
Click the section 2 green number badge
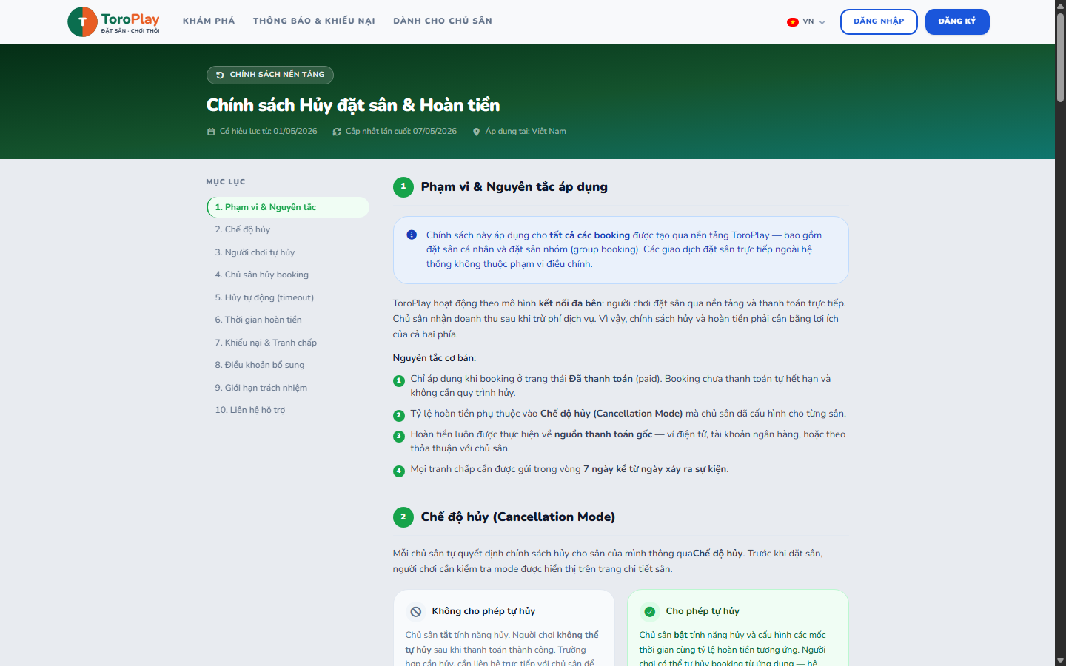tap(403, 517)
